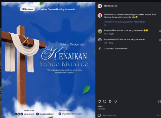
Task: Click the Facebook comments icon
Action: 100,48
